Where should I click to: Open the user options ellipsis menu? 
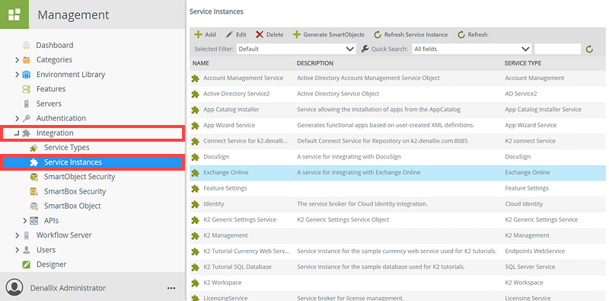(x=171, y=288)
